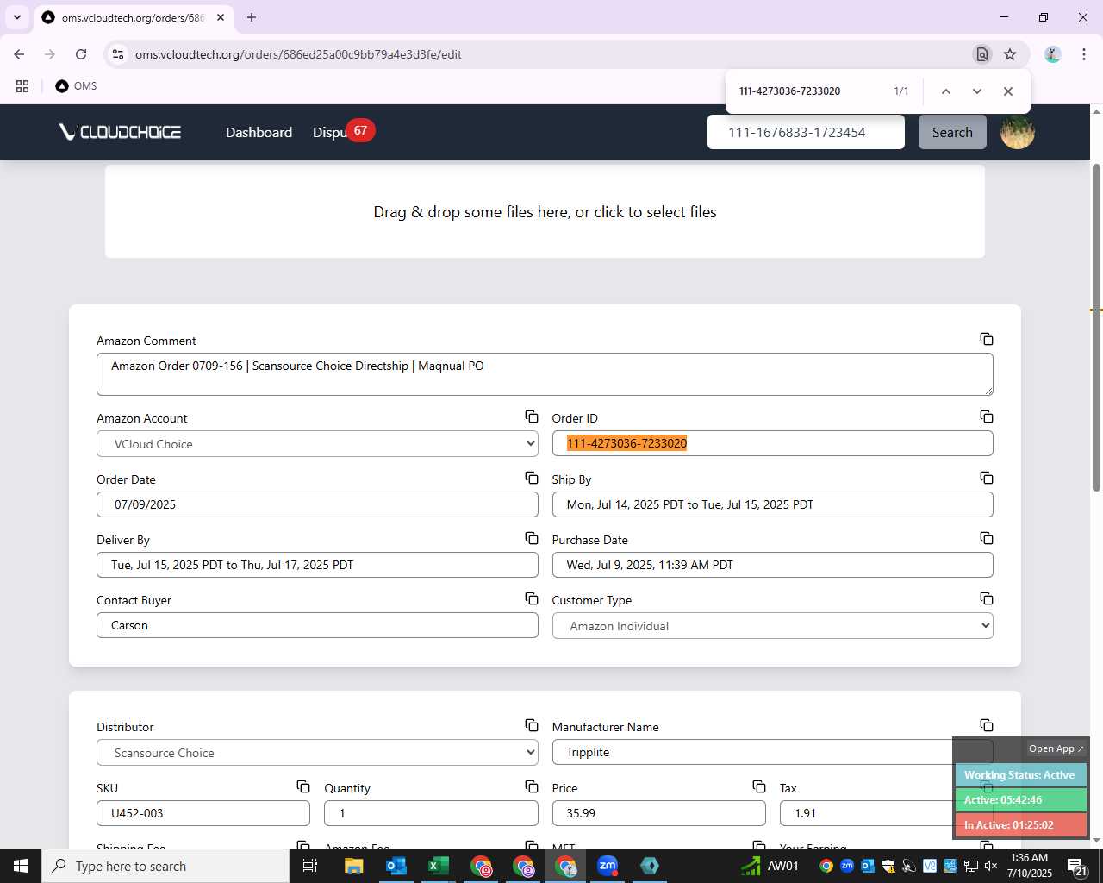Open the OMS bookmark
1103x883 pixels.
point(76,86)
